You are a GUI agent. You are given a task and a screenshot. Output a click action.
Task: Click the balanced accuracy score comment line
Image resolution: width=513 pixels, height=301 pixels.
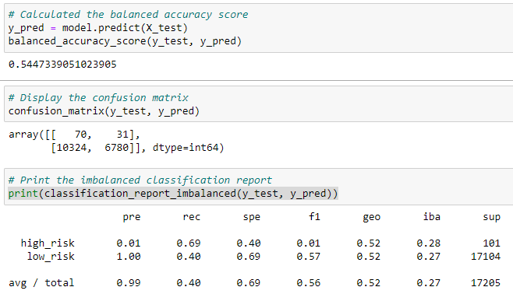tap(128, 15)
